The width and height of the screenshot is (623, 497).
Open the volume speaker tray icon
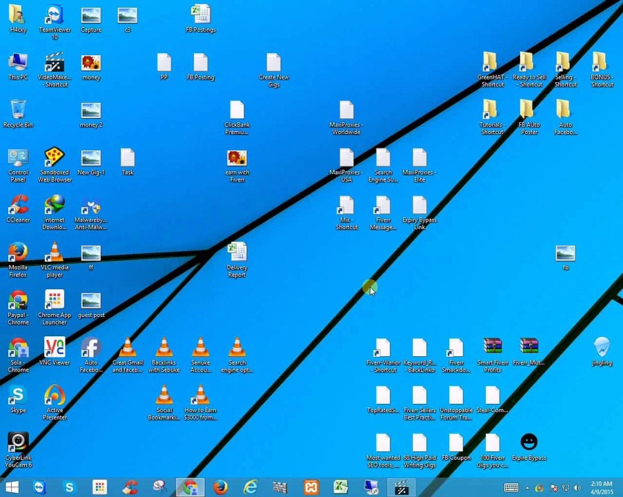pos(577,488)
